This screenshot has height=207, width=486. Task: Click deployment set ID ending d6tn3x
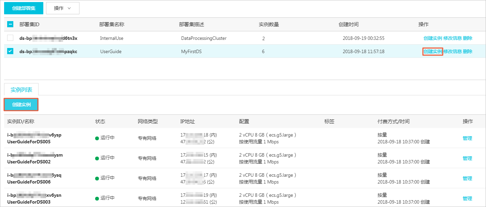click(48, 38)
